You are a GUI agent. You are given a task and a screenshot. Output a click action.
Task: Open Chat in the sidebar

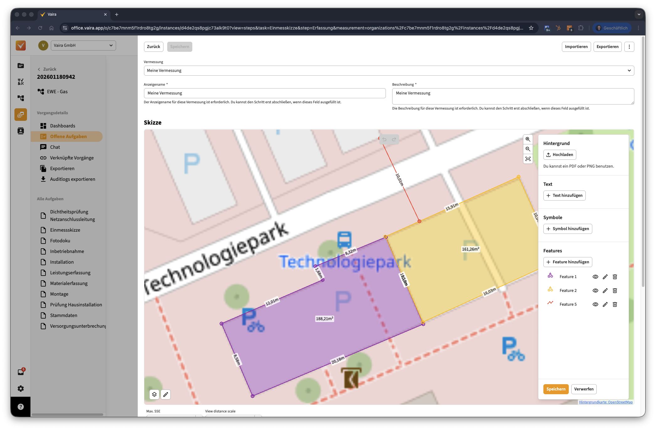pos(55,147)
